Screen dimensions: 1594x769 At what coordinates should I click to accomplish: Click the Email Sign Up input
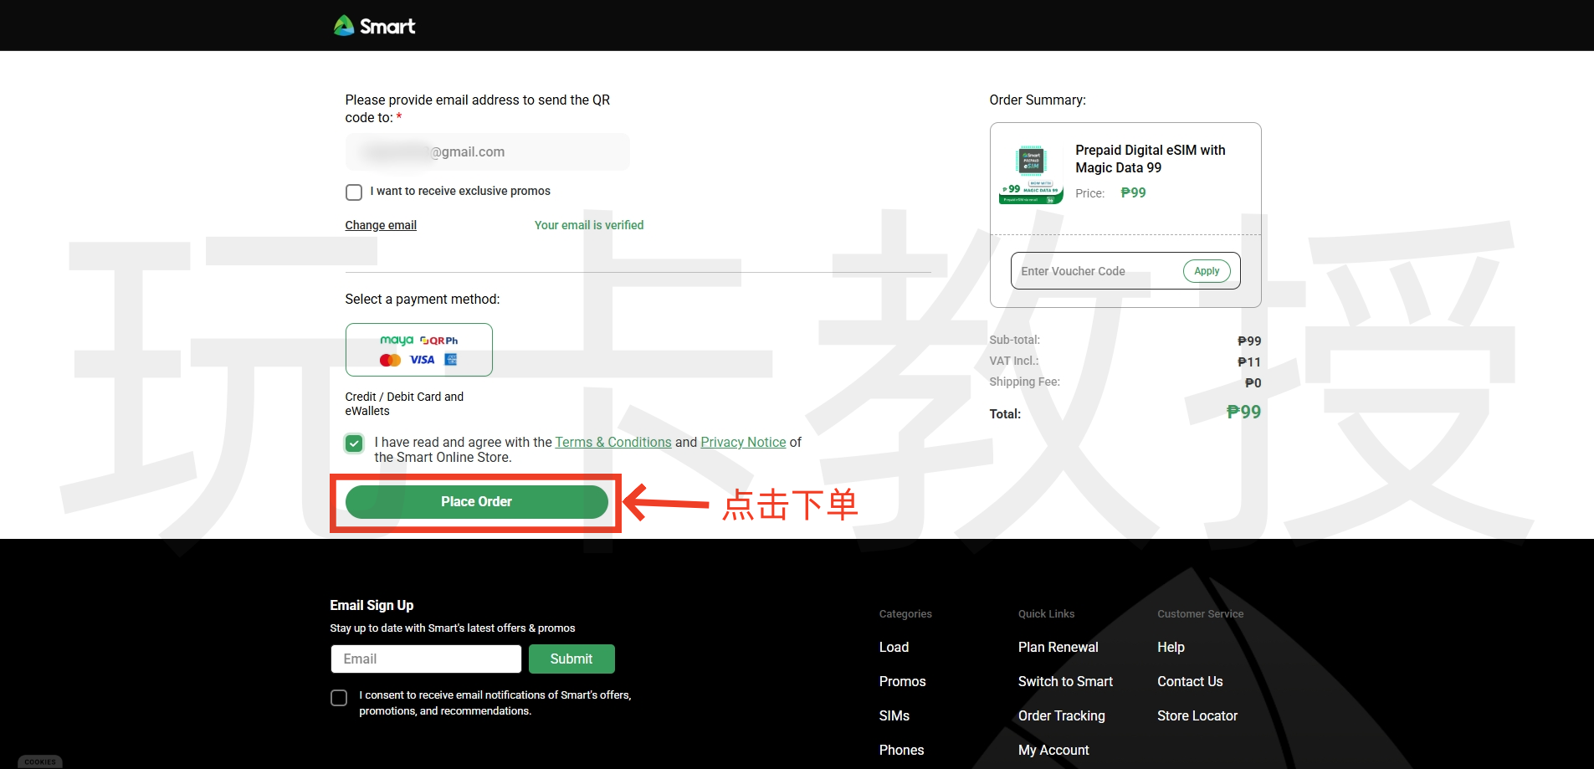click(x=426, y=659)
